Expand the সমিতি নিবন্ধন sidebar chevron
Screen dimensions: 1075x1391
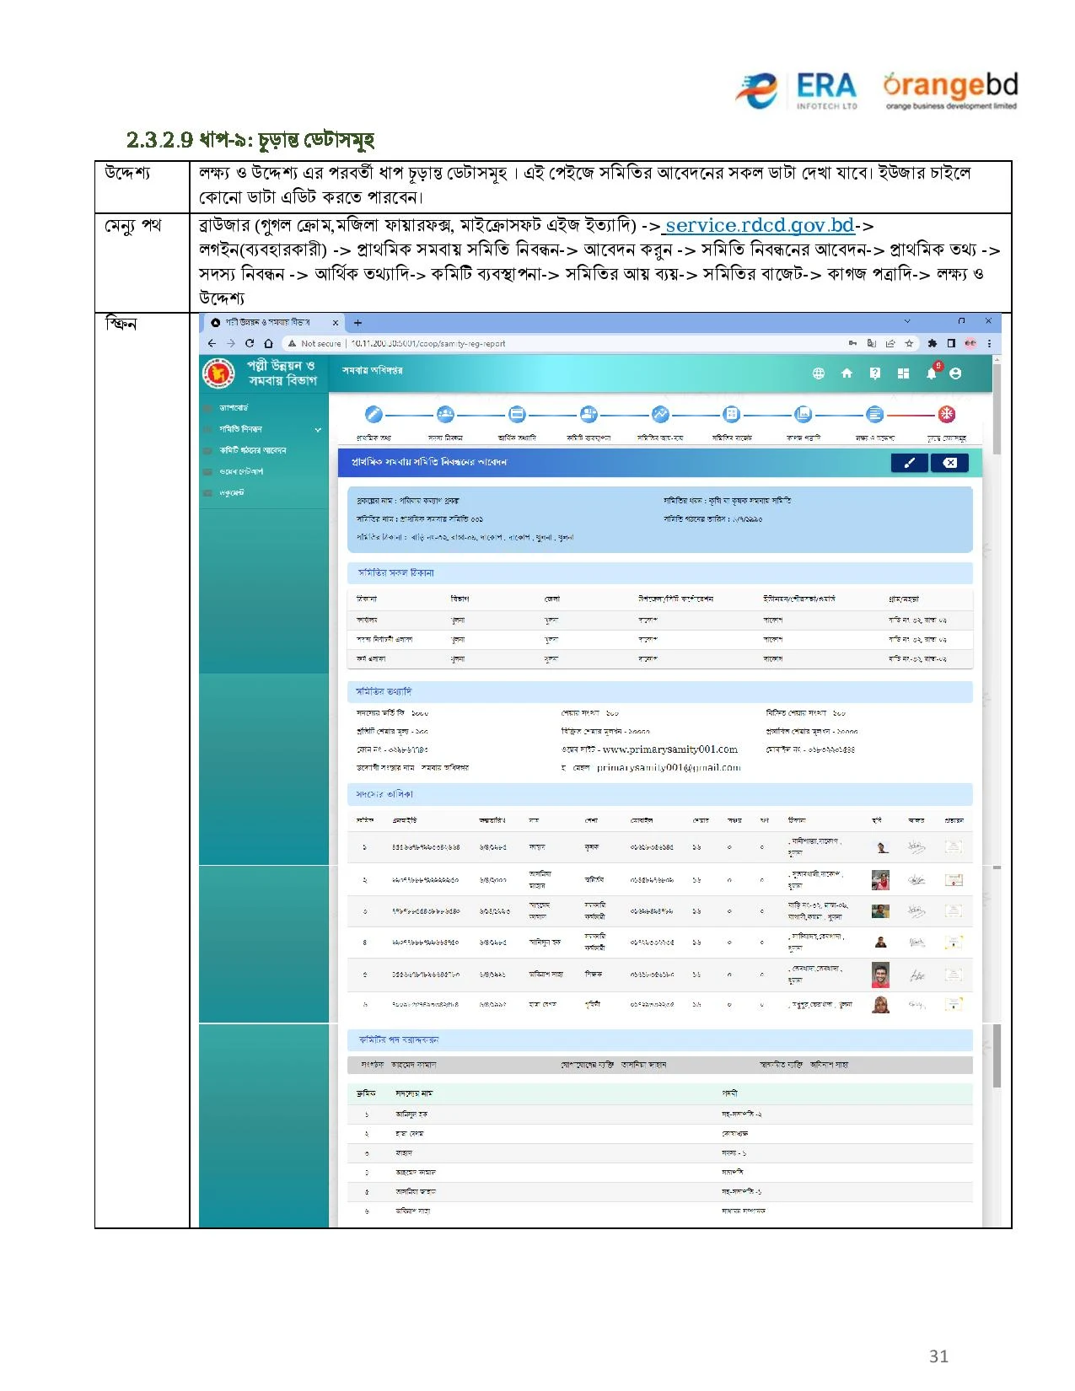pos(318,430)
